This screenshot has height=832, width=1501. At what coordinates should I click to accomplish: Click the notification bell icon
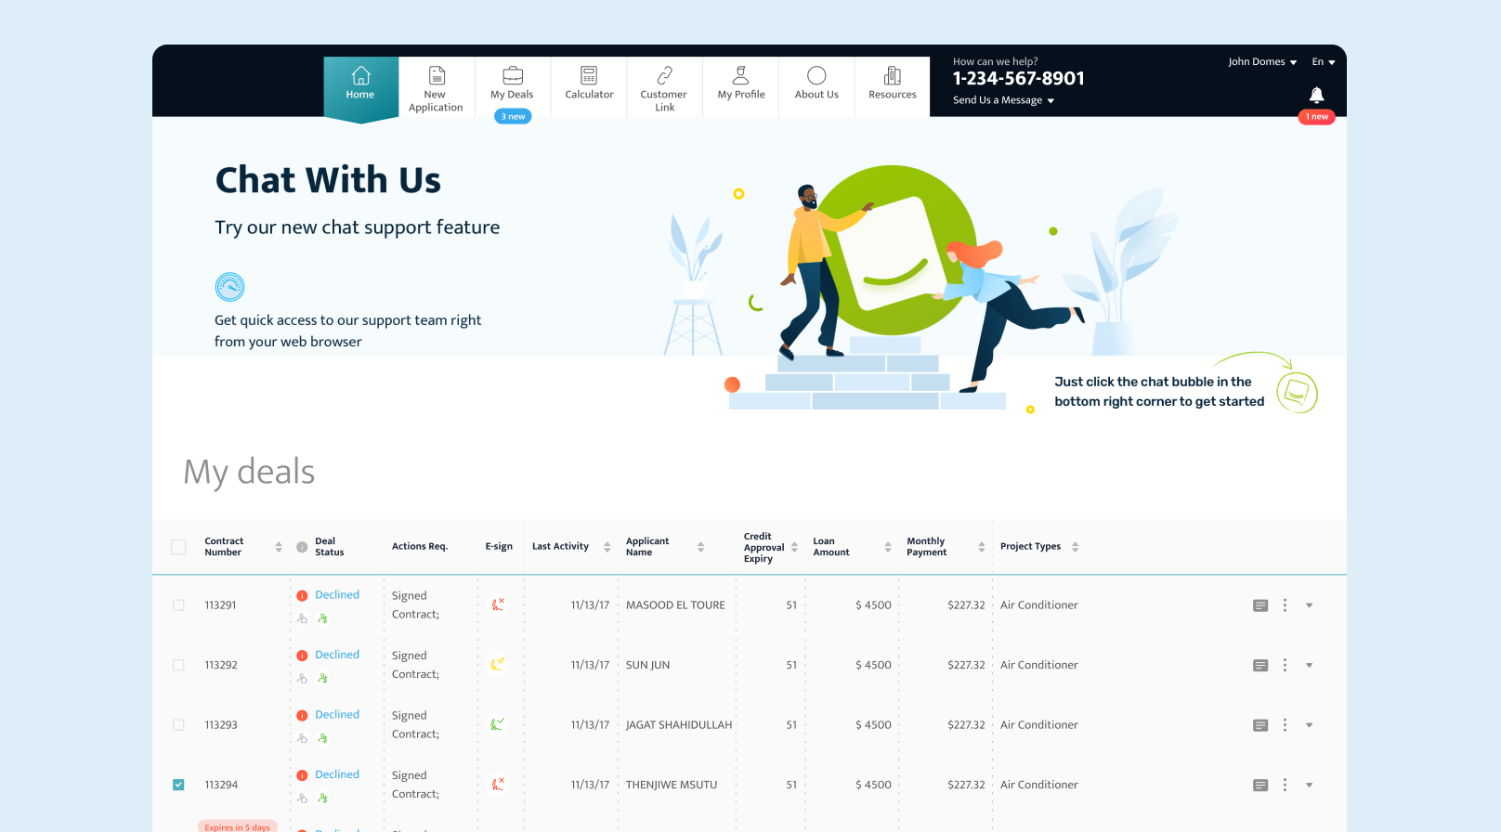click(x=1316, y=95)
